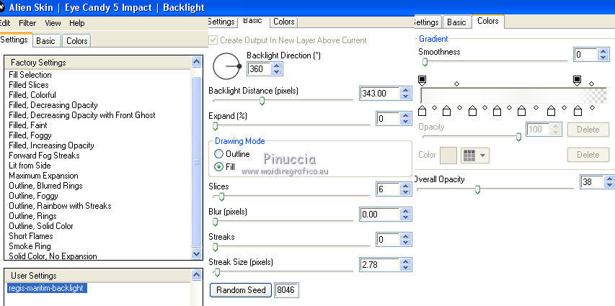
Task: Select the Filled, Decreasing Opacity preset
Action: 53,105
